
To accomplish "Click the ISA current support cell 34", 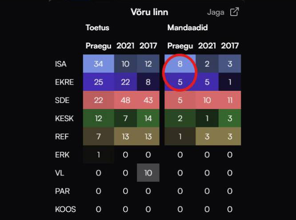I will tap(99, 64).
